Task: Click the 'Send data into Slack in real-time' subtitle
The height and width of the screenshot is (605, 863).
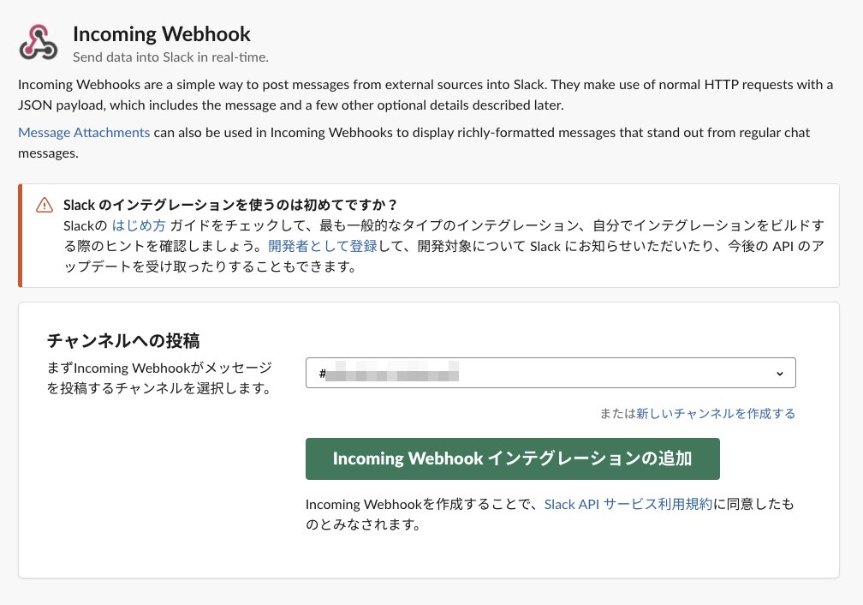Action: pos(170,57)
